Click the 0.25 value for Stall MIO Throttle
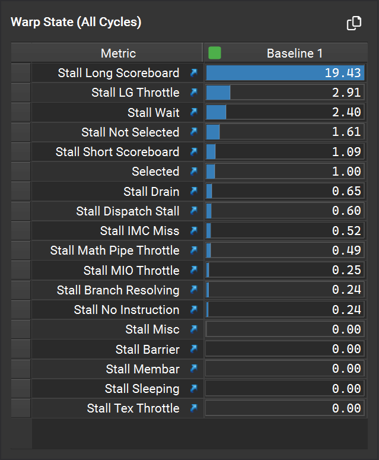Screen dimensions: 379x460 click(x=346, y=270)
